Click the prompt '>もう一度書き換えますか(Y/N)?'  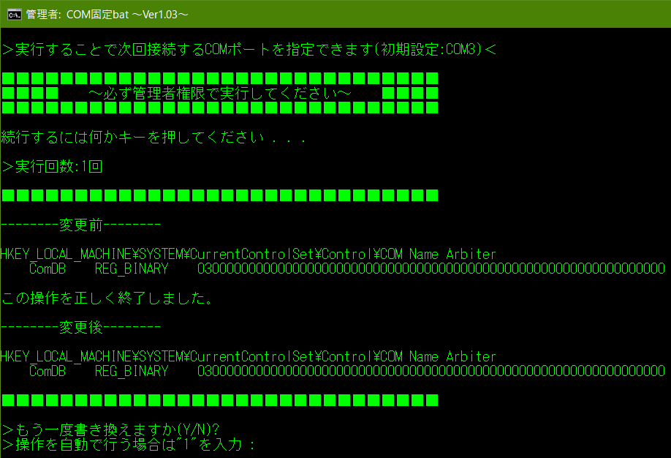[x=111, y=429]
